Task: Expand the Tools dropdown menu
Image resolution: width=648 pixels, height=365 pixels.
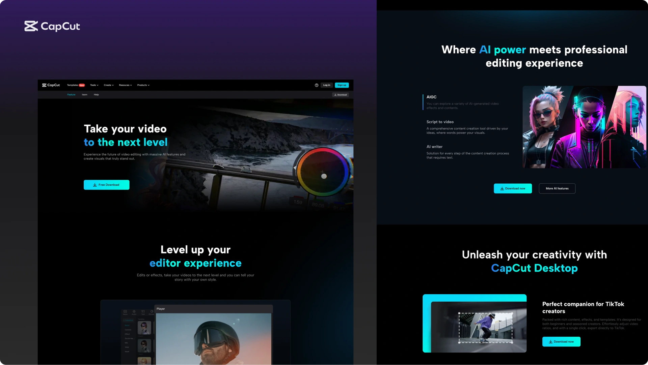Action: [94, 85]
